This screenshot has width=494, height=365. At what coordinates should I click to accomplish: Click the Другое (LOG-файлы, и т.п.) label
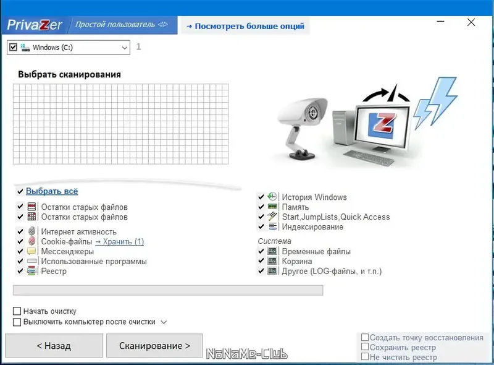pyautogui.click(x=332, y=271)
